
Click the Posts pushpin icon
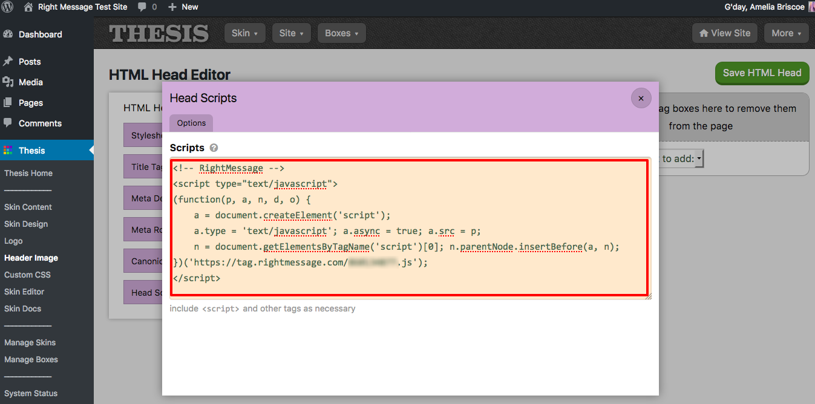click(8, 61)
